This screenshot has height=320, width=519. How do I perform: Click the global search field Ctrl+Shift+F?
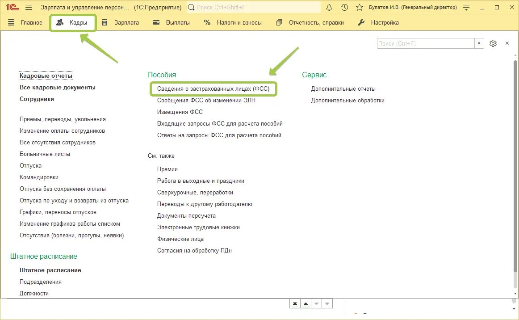(254, 7)
